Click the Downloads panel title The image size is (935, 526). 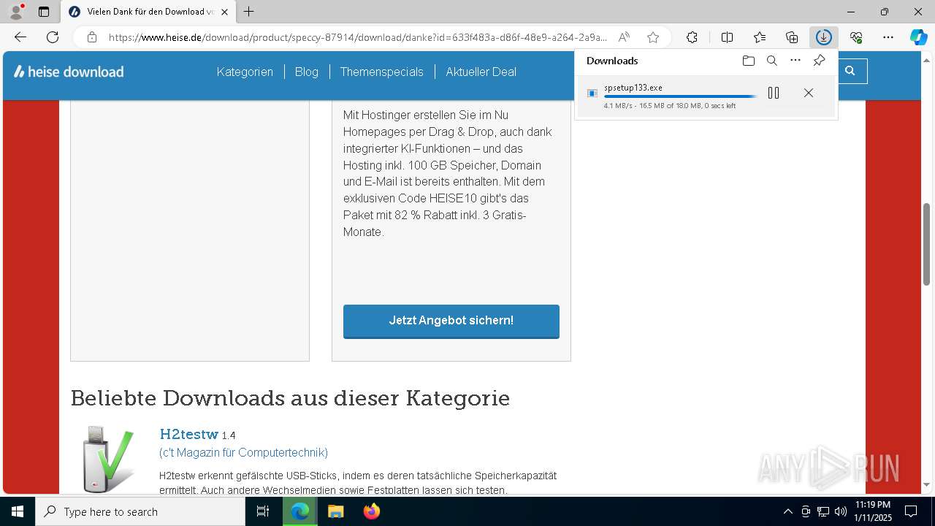612,61
